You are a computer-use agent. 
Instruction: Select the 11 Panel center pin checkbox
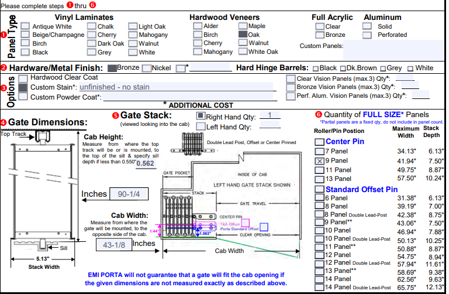point(319,170)
